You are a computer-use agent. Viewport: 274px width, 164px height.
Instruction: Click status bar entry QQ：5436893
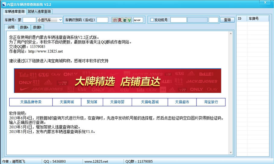(55, 161)
